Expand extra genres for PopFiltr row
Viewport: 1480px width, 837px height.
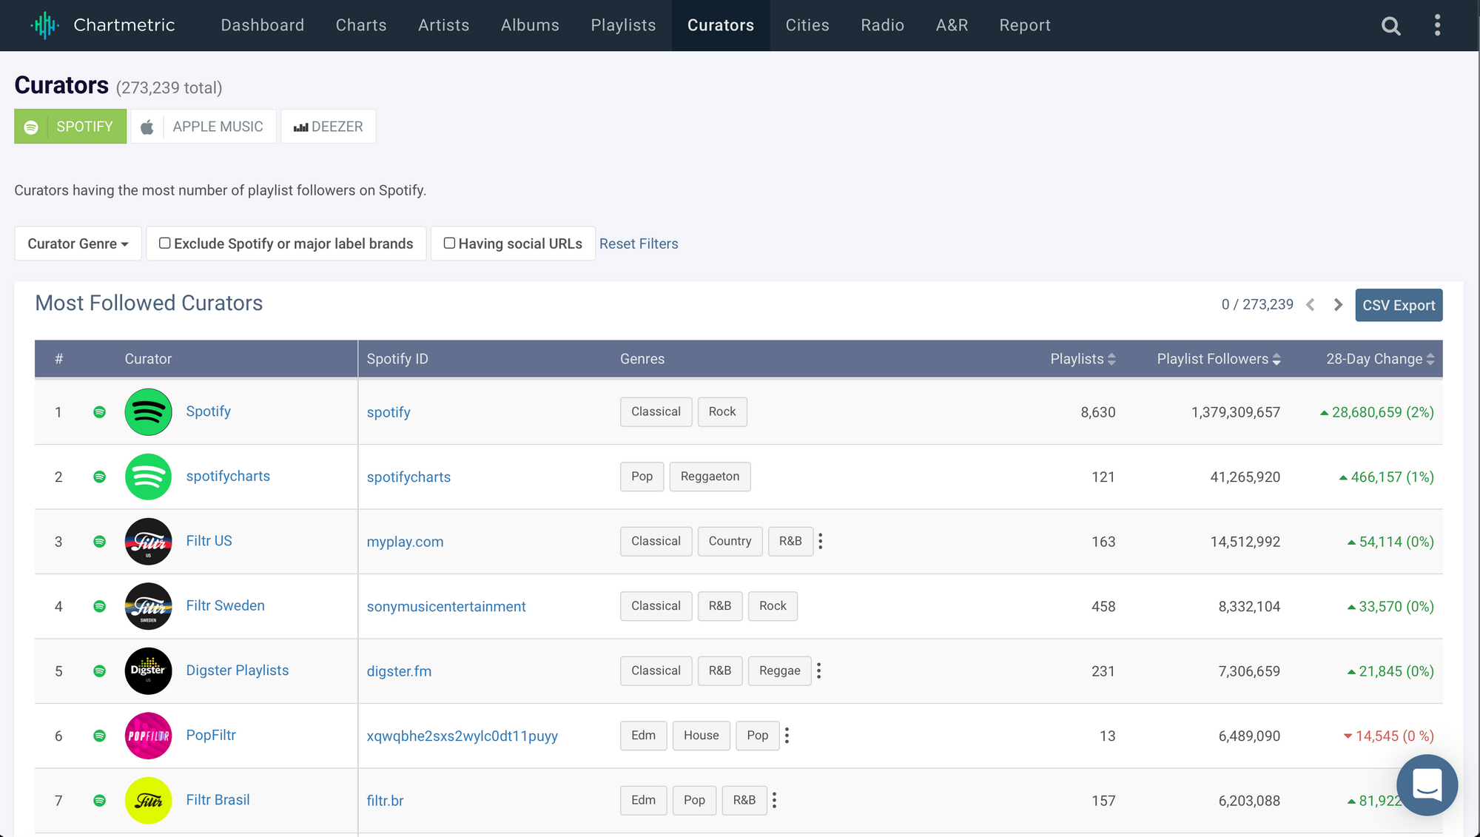787,736
